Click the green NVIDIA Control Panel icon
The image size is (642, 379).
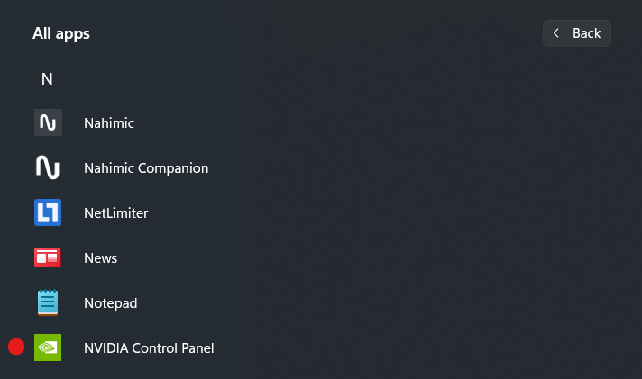(x=48, y=347)
